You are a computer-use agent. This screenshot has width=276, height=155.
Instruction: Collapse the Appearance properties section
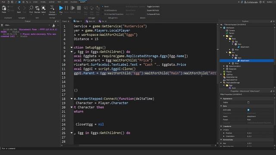click(221, 99)
